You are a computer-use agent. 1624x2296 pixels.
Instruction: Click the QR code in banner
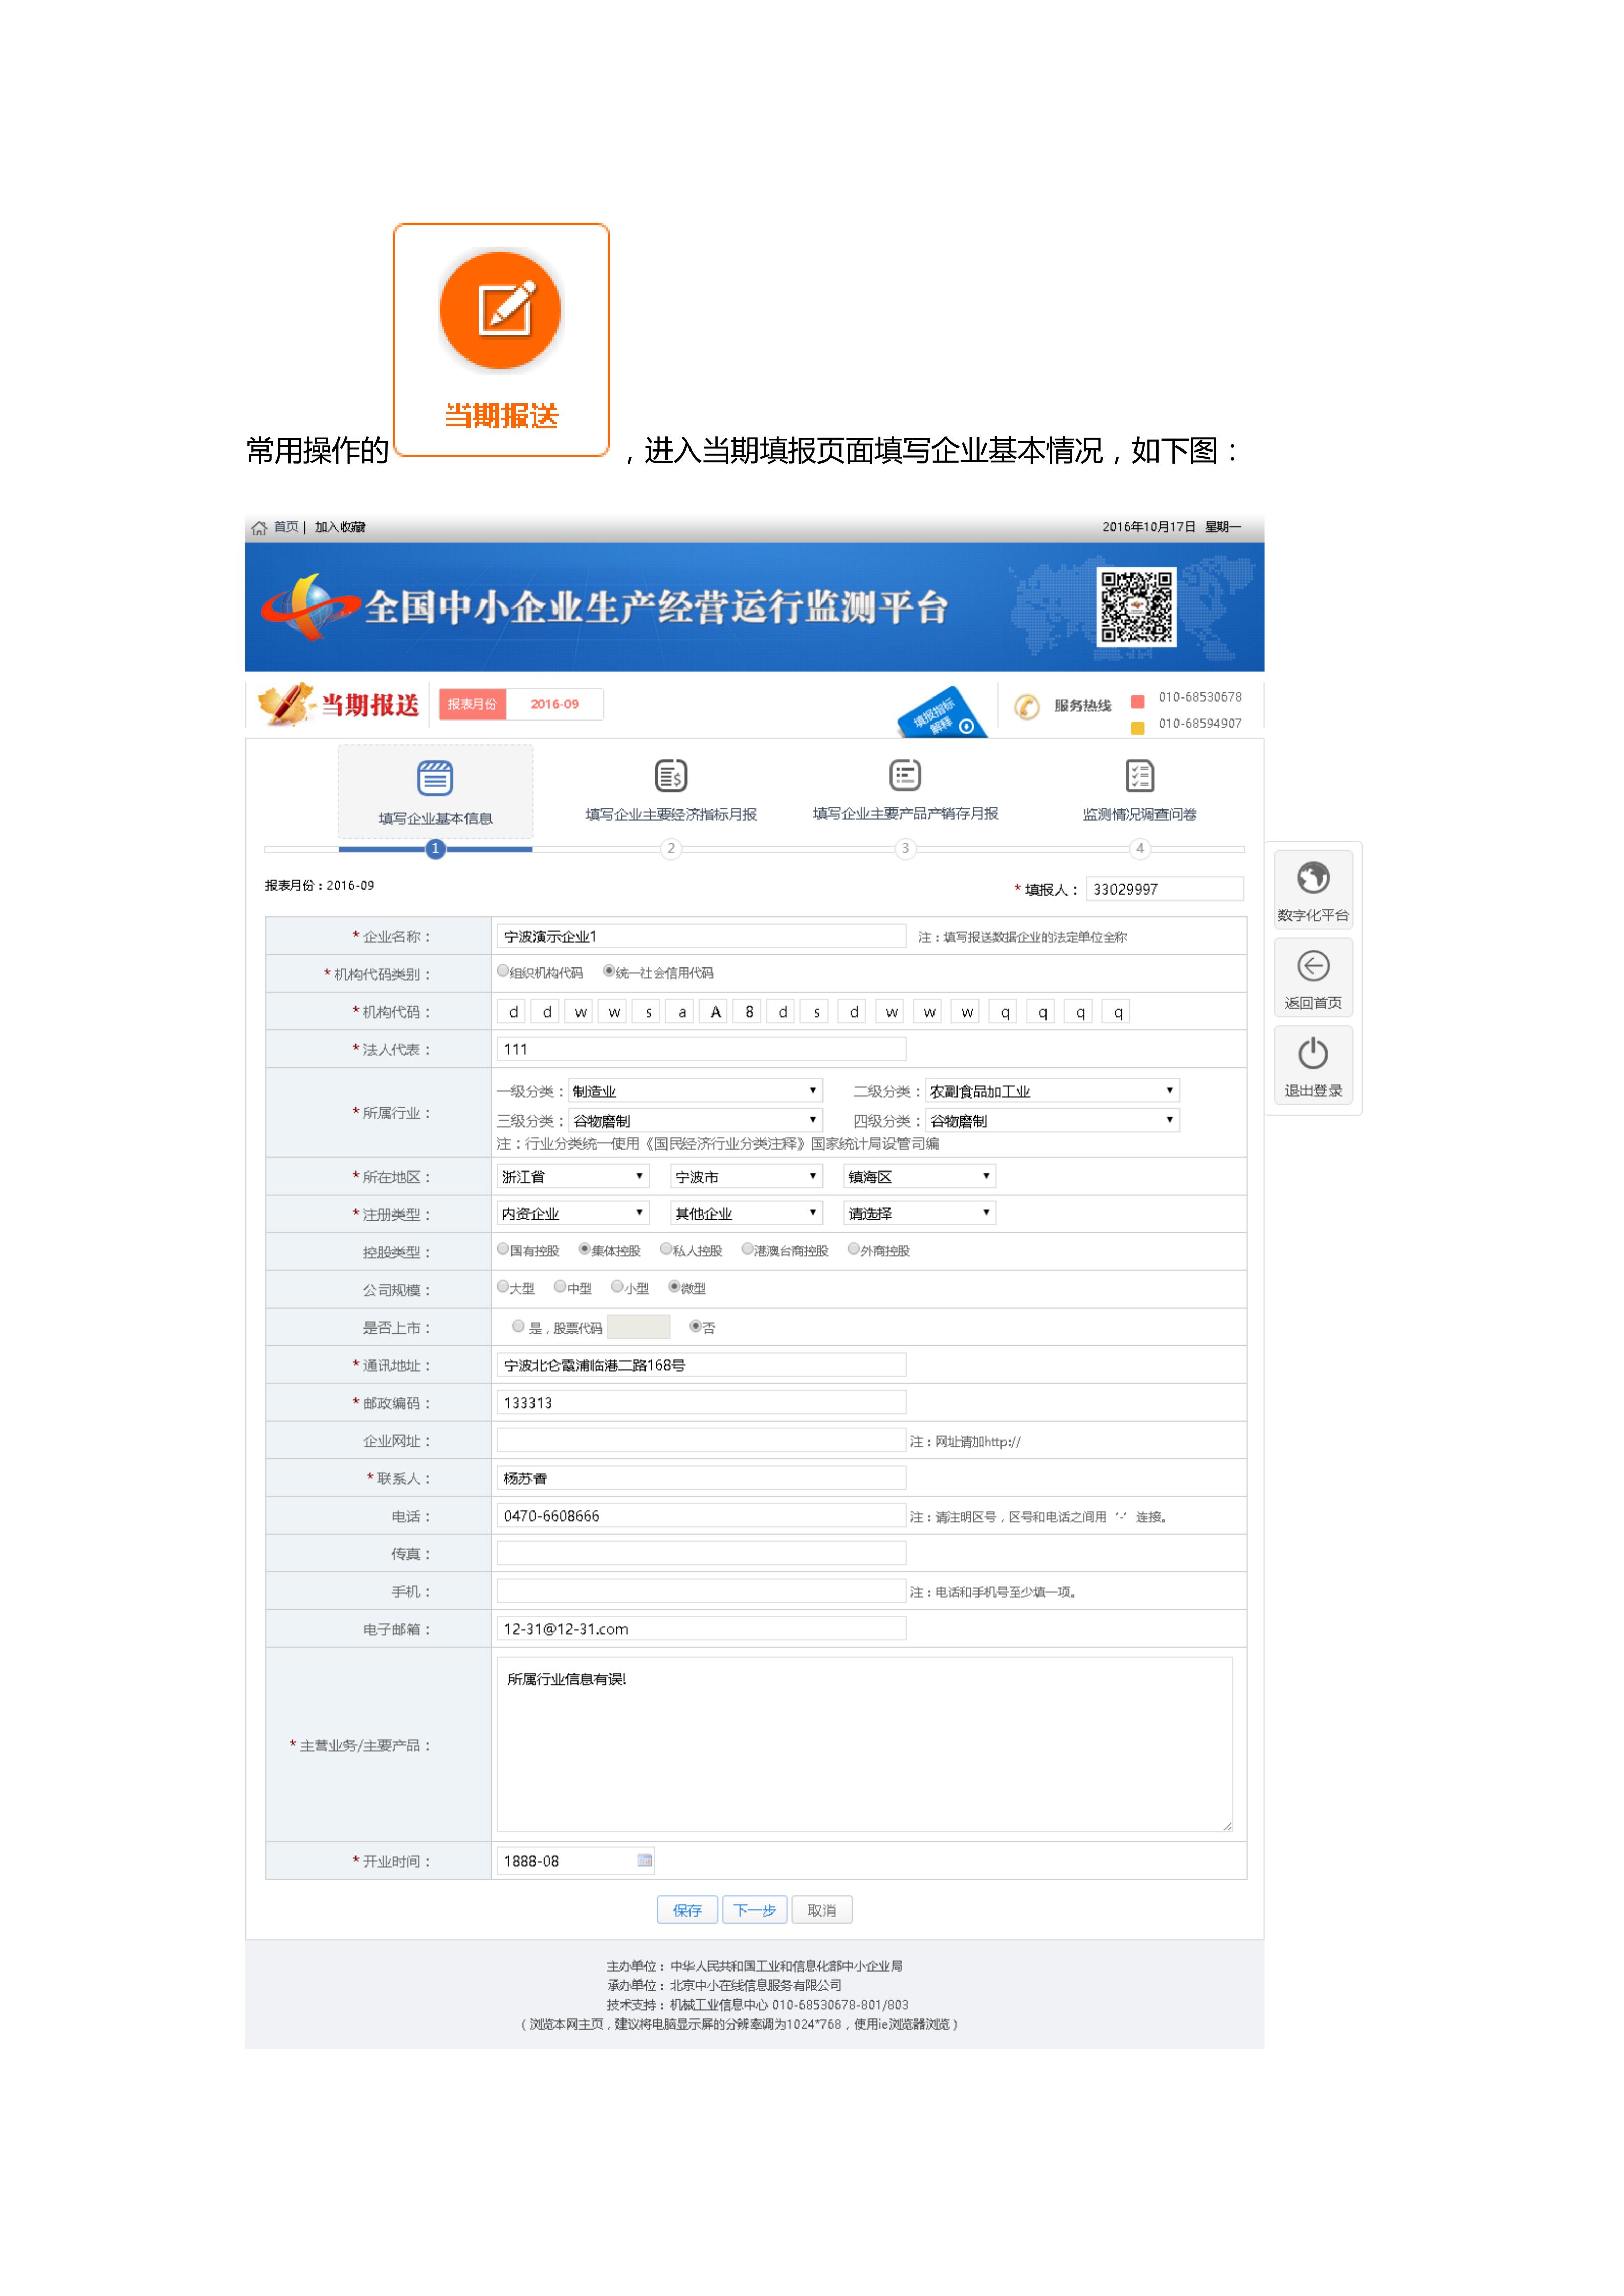point(1136,607)
